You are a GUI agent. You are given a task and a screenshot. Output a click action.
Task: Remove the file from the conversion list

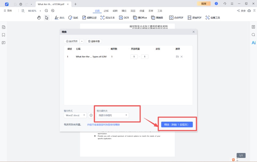[182, 57]
